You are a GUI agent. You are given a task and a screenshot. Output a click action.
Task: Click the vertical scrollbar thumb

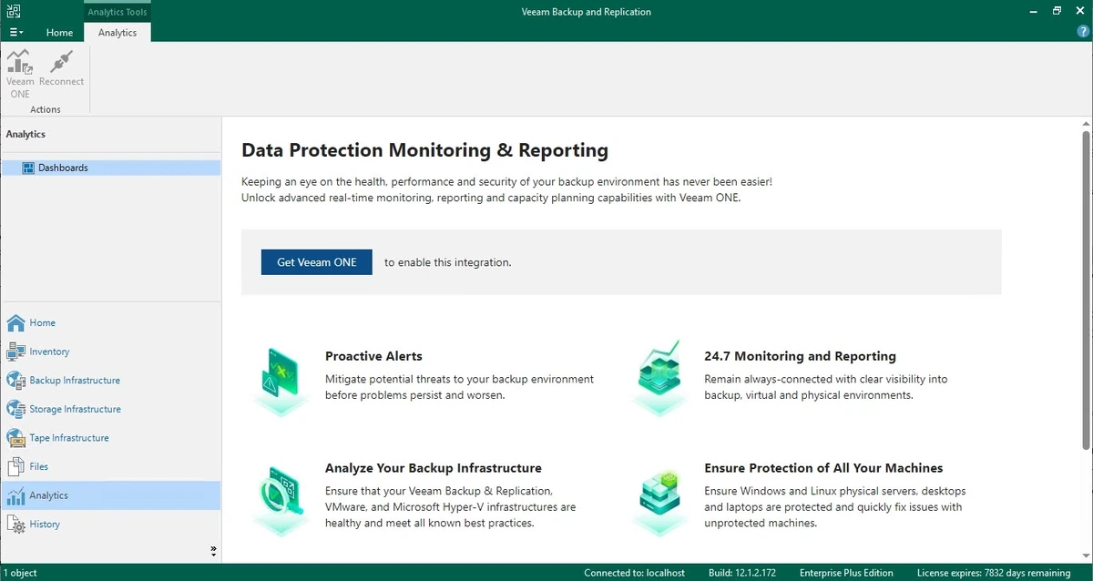tap(1086, 290)
